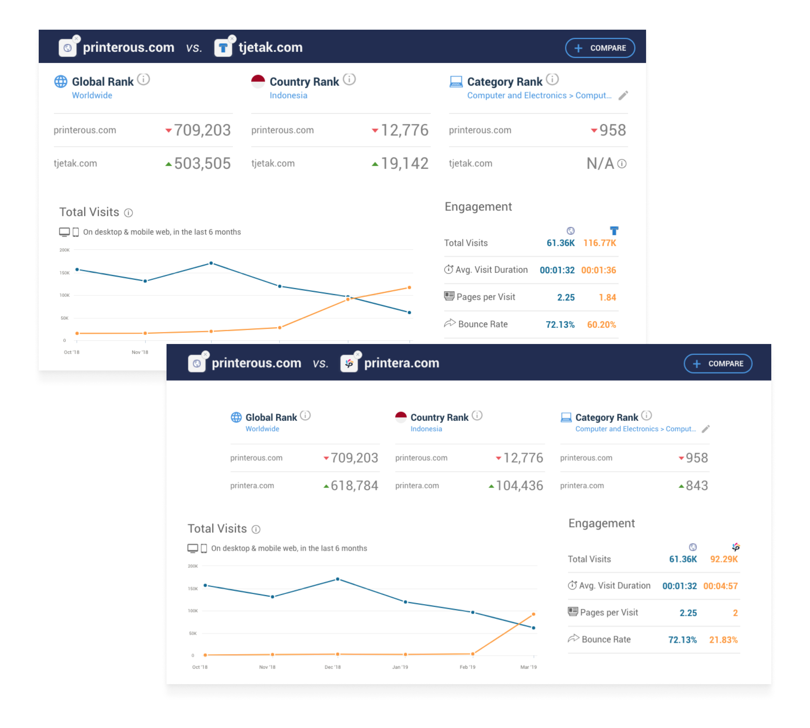810x728 pixels.
Task: Click Indonesia flag icon in top panel
Action: (x=258, y=82)
